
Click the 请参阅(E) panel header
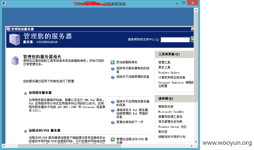pyautogui.click(x=174, y=98)
